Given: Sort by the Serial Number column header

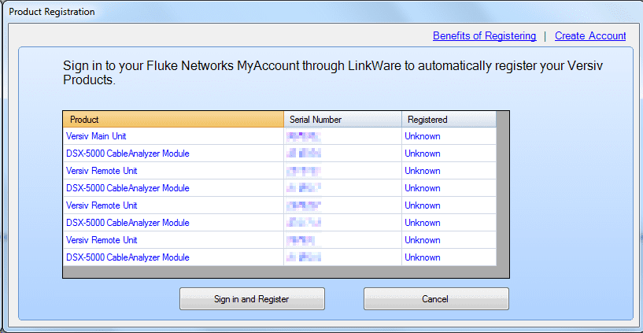Looking at the screenshot, I should (x=342, y=120).
